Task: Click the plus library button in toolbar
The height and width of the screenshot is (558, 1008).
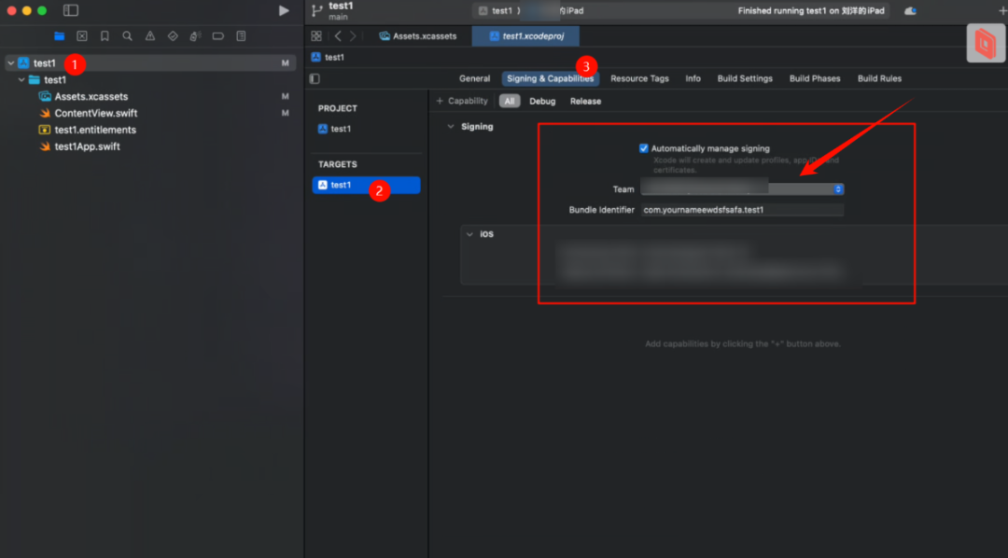Action: point(1001,11)
